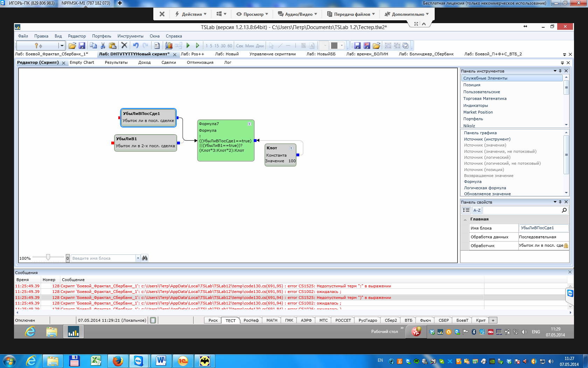
Task: Click the search magnifier in properties panel
Action: [x=564, y=210]
